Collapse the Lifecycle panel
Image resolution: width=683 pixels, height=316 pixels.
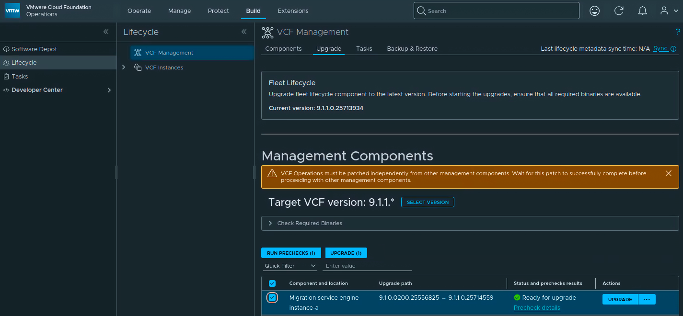click(244, 32)
